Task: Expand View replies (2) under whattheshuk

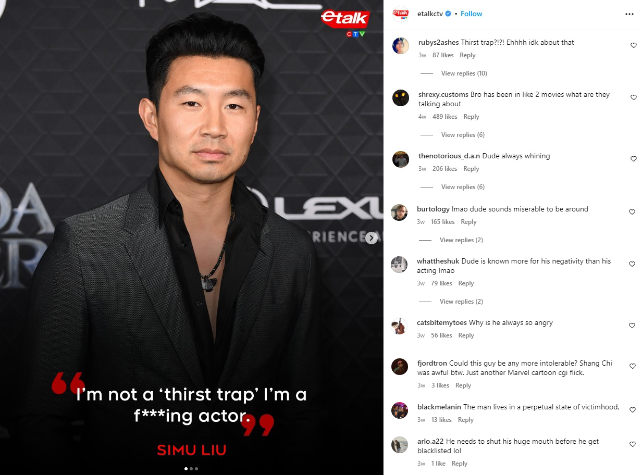Action: click(x=461, y=302)
